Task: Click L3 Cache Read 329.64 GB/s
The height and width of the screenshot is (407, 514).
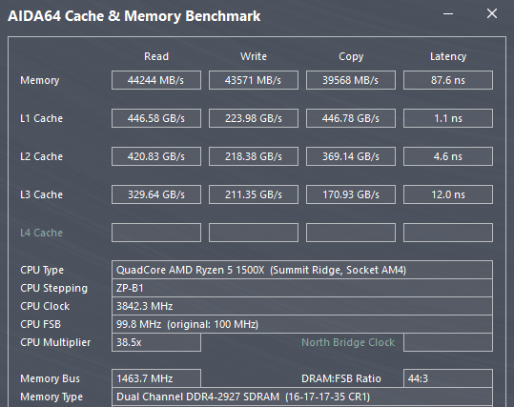Action: pos(156,194)
